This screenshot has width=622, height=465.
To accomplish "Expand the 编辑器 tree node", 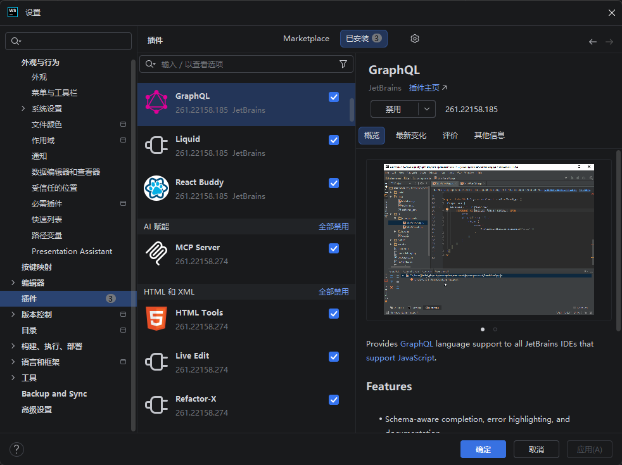I will coord(13,283).
